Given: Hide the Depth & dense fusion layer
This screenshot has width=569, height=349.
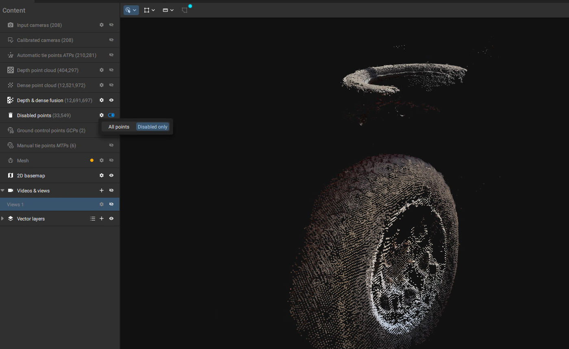Looking at the screenshot, I should point(111,100).
